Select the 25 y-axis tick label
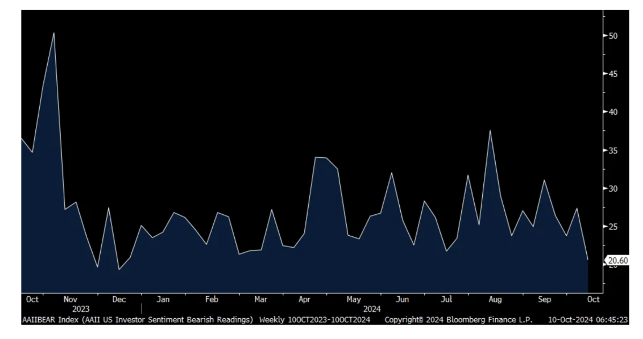Viewport: 643px width, 339px height. (x=612, y=227)
